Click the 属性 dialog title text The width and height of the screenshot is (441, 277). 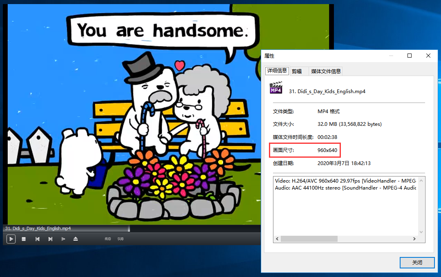pos(269,56)
